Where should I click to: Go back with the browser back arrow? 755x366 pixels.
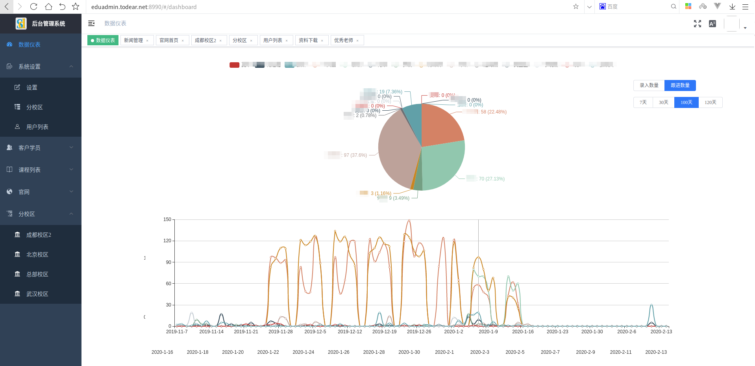click(x=7, y=7)
